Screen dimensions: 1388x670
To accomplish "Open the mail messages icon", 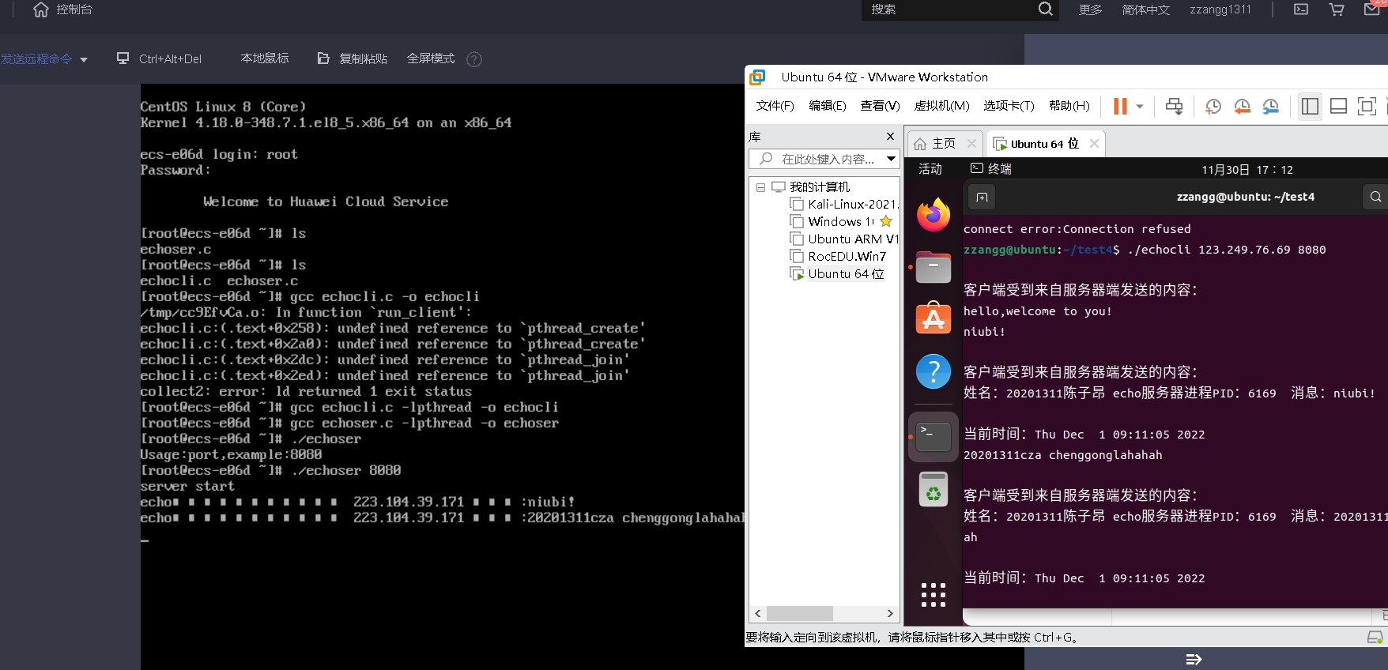I will 1372,9.
